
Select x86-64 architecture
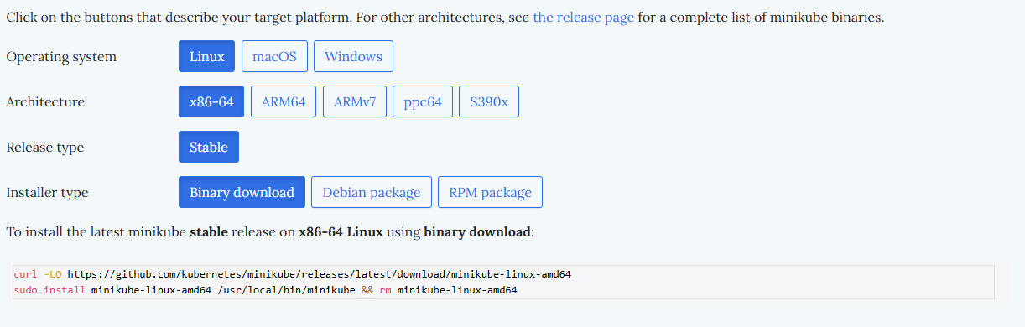211,102
